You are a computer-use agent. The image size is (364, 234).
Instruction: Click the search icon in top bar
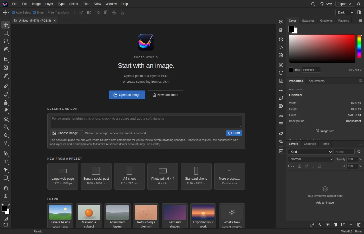click(313, 4)
